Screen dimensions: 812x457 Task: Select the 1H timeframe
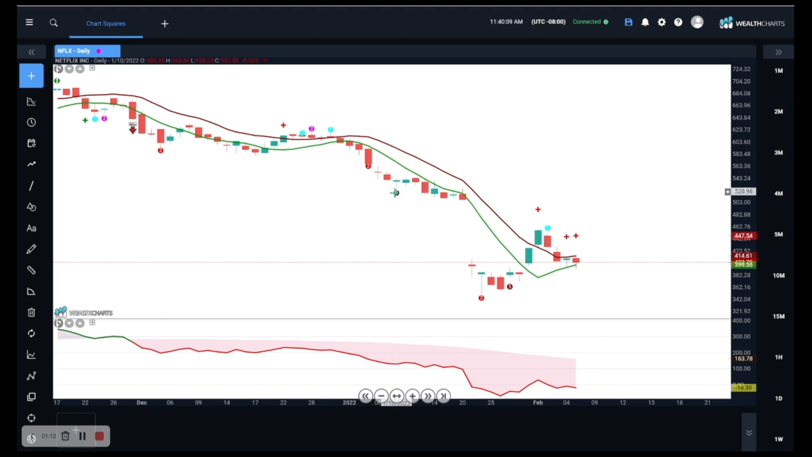[x=779, y=358]
